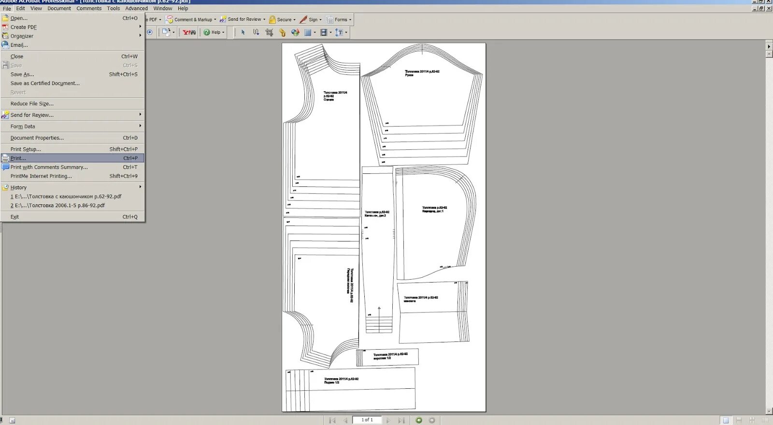The image size is (773, 425).
Task: Choose Save As... menu entry
Action: click(x=72, y=74)
